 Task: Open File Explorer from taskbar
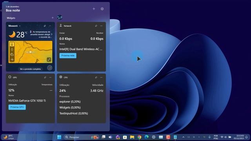point(132,137)
